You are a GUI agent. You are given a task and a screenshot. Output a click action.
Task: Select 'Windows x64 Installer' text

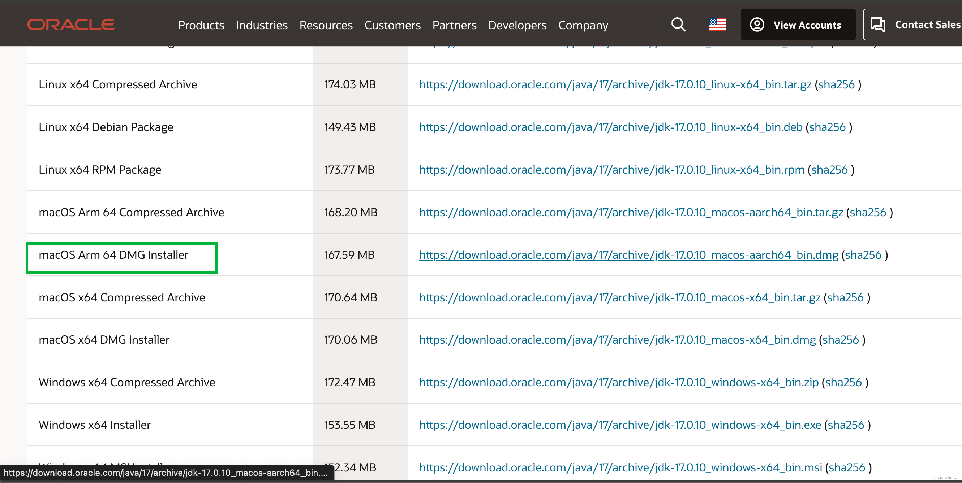tap(94, 425)
